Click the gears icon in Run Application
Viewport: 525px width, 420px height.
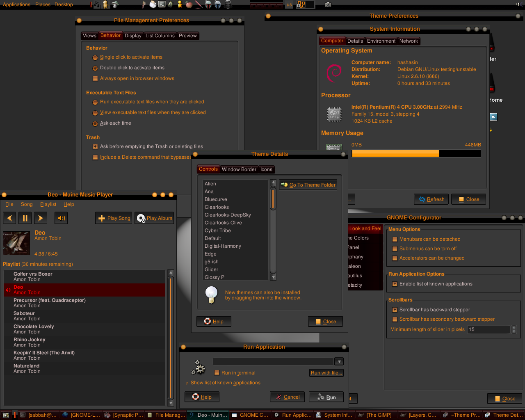199,367
